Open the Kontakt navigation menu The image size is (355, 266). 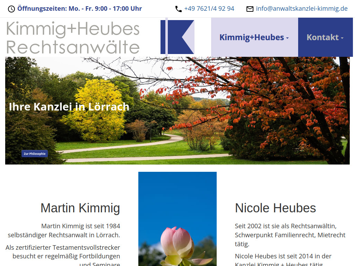(325, 37)
